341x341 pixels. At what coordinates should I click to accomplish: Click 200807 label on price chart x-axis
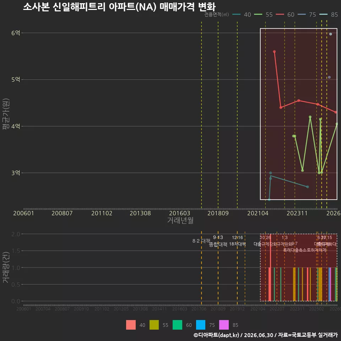(x=62, y=213)
